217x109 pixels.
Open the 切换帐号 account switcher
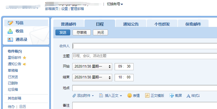(115, 4)
